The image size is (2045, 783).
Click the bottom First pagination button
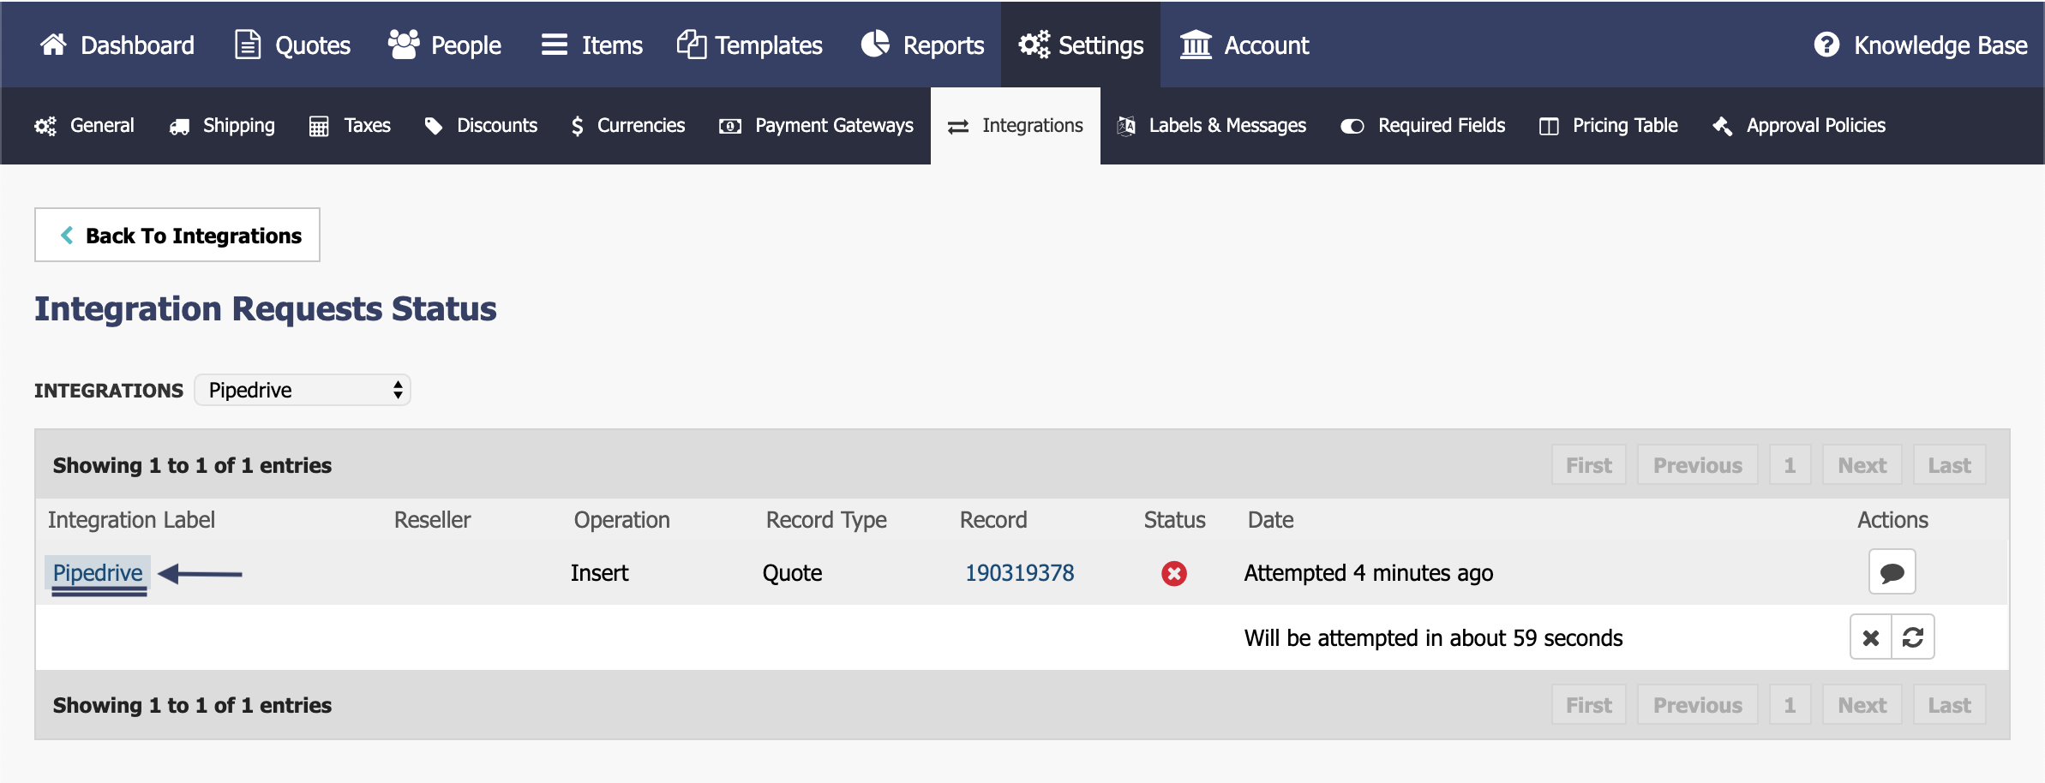(x=1589, y=705)
